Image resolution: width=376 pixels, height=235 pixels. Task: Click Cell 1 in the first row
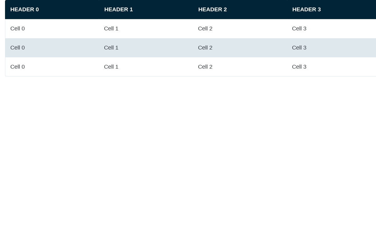[x=111, y=29]
